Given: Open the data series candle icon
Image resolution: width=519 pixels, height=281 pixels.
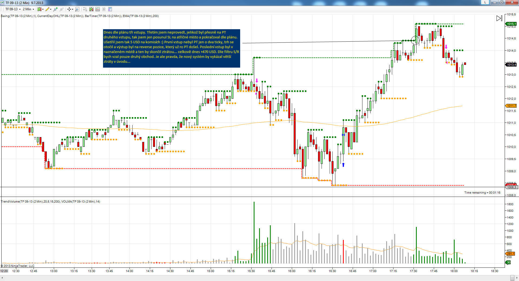Looking at the screenshot, I should tap(91, 9).
